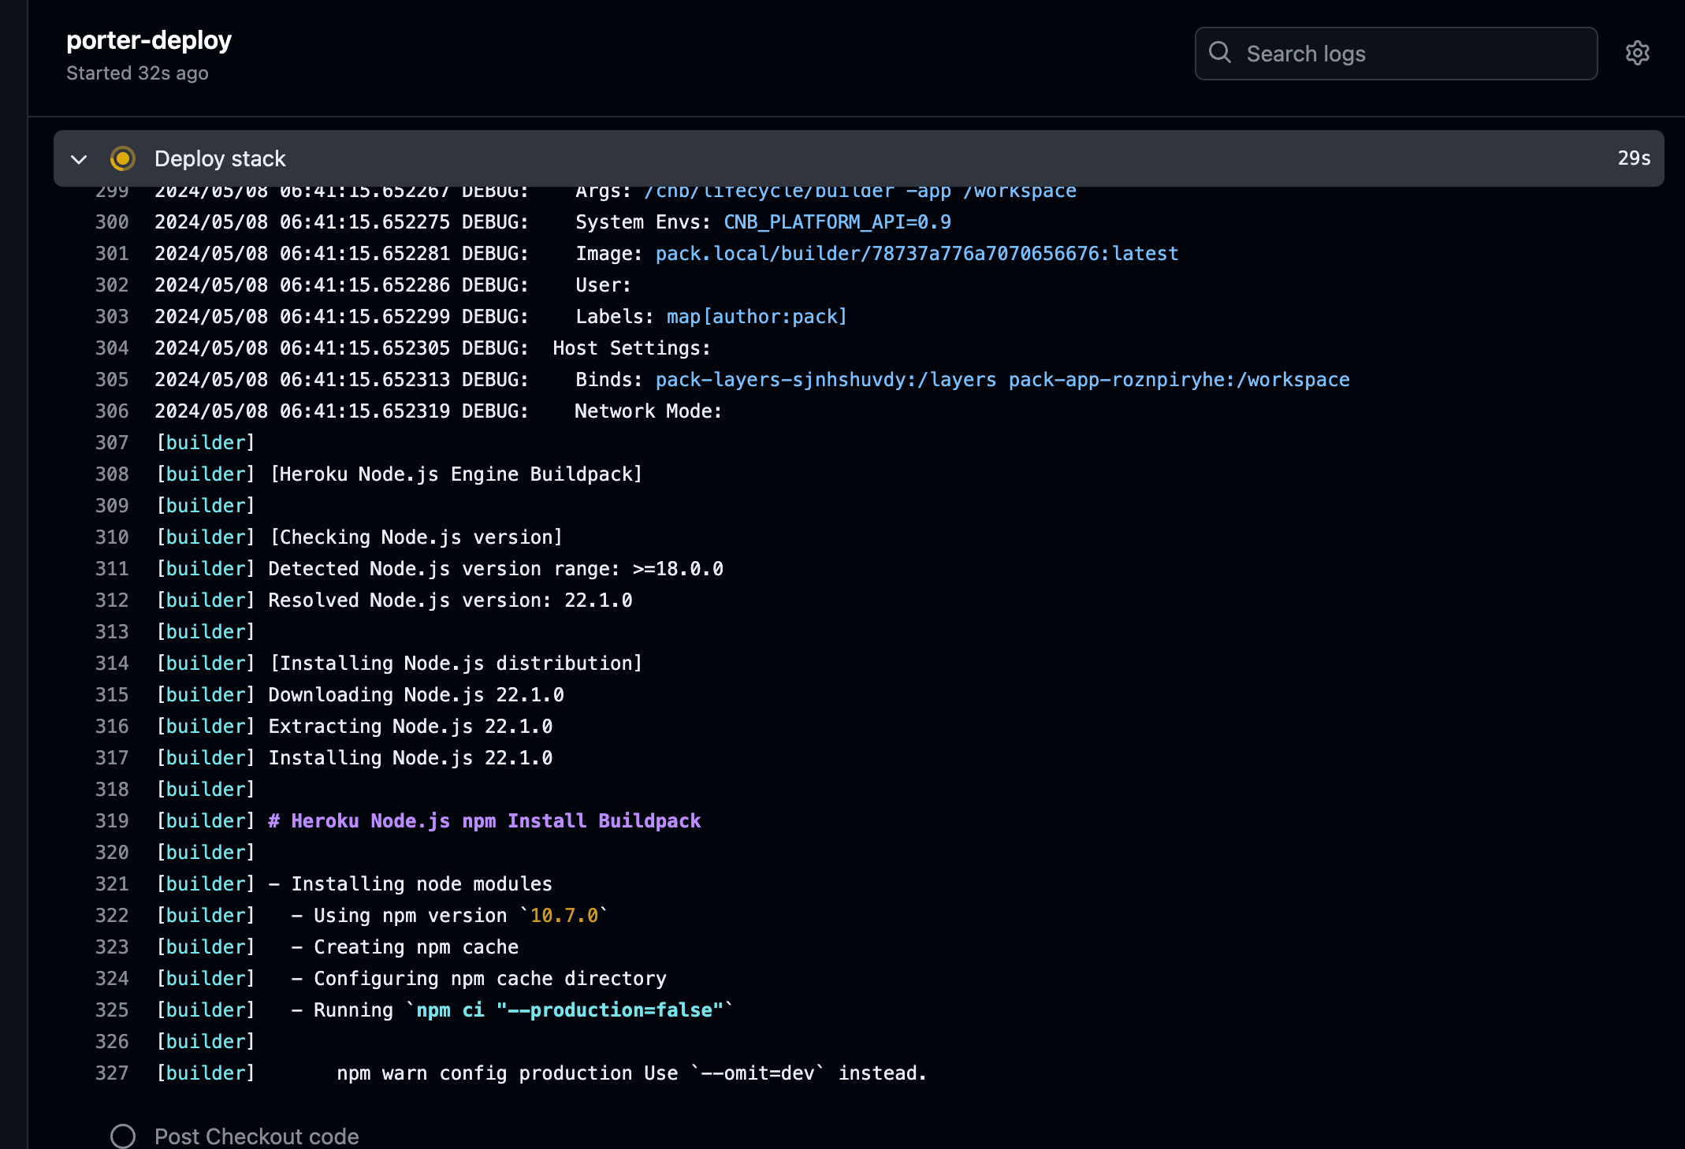Click the 29s duration on Deploy stack
The image size is (1685, 1149).
point(1633,158)
